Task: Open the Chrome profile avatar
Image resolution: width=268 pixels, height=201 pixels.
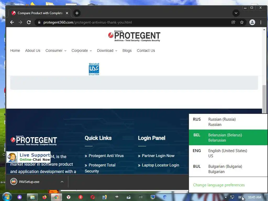Action: coord(252,22)
